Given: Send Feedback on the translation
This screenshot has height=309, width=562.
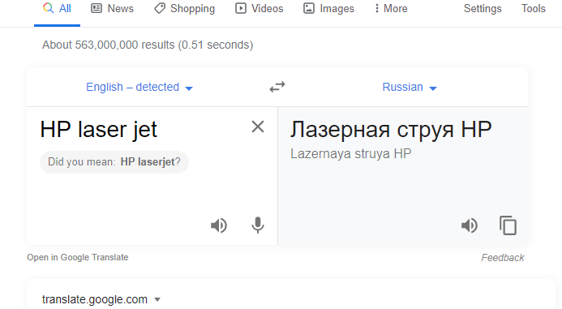Looking at the screenshot, I should point(503,258).
